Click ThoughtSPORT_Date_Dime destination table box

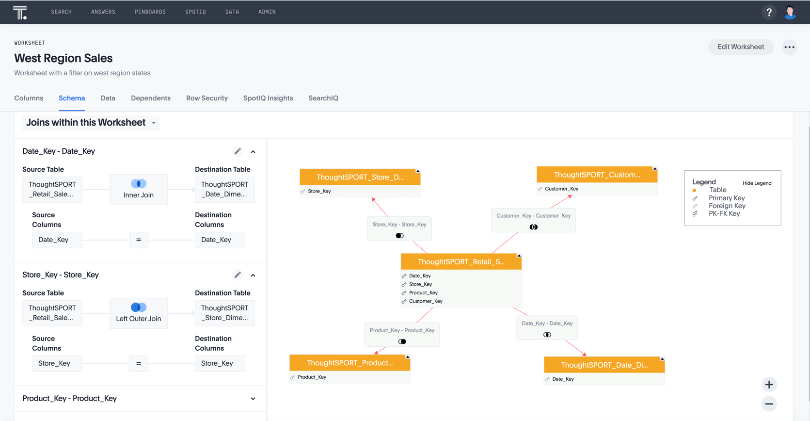click(x=224, y=189)
